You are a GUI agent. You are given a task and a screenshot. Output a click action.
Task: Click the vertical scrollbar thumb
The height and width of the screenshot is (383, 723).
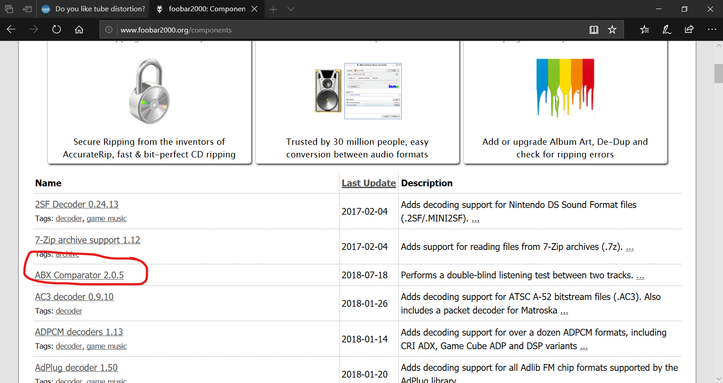pos(718,74)
